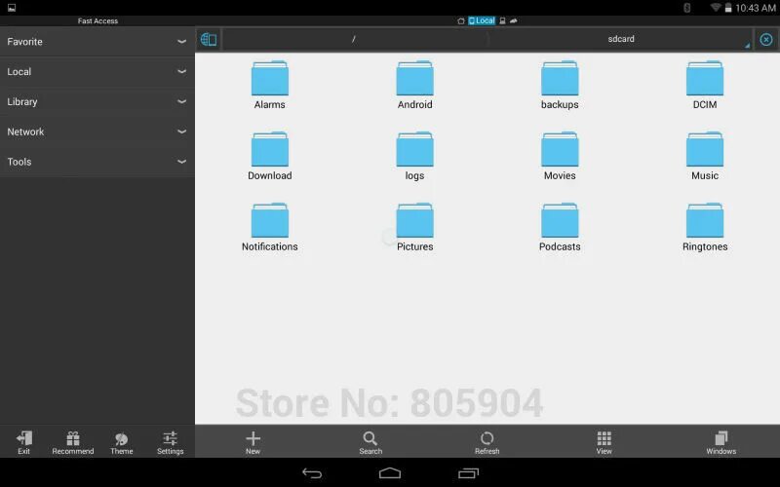Open the Podcasts folder

coord(560,227)
